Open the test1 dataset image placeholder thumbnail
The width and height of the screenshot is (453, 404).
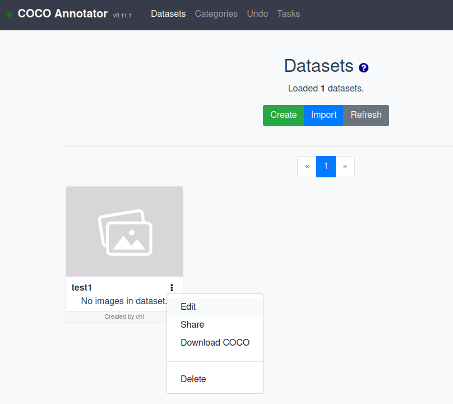[124, 232]
